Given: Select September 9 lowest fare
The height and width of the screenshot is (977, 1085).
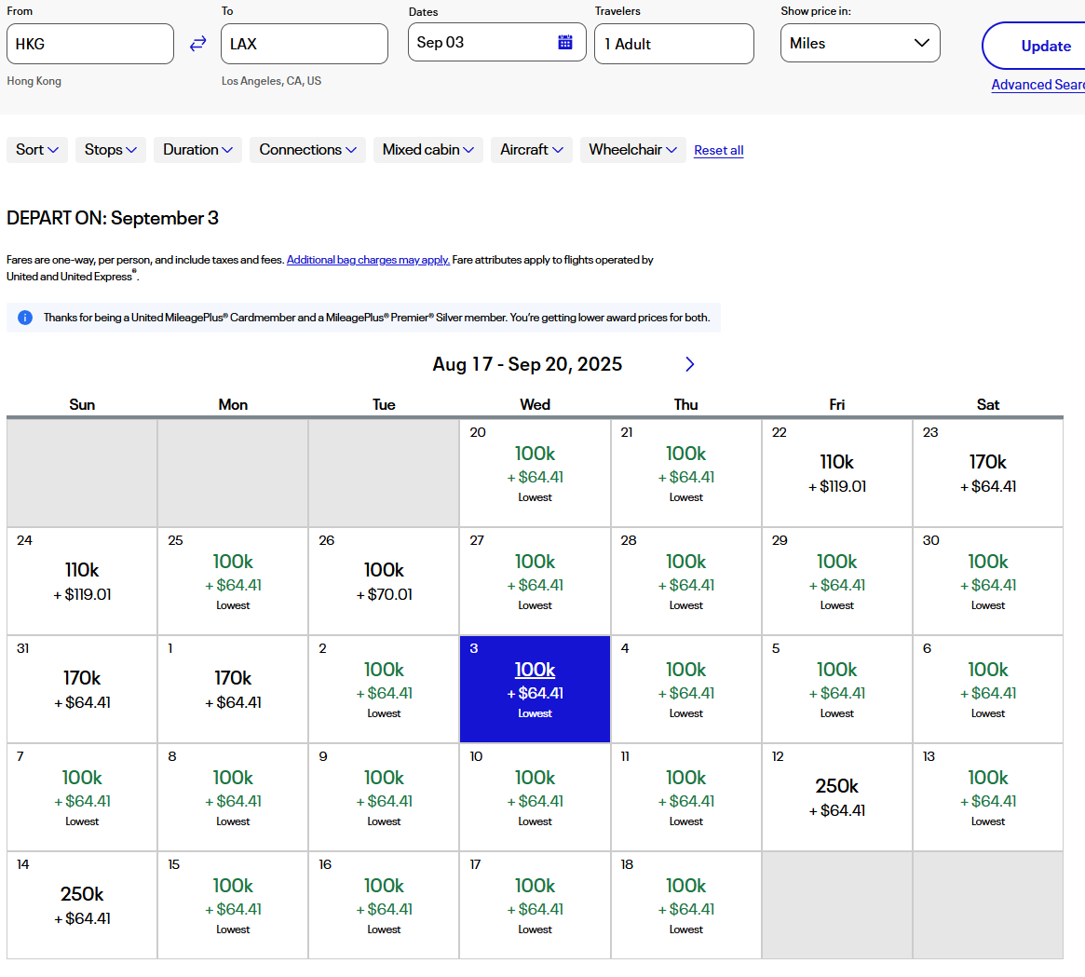Looking at the screenshot, I should pos(384,797).
